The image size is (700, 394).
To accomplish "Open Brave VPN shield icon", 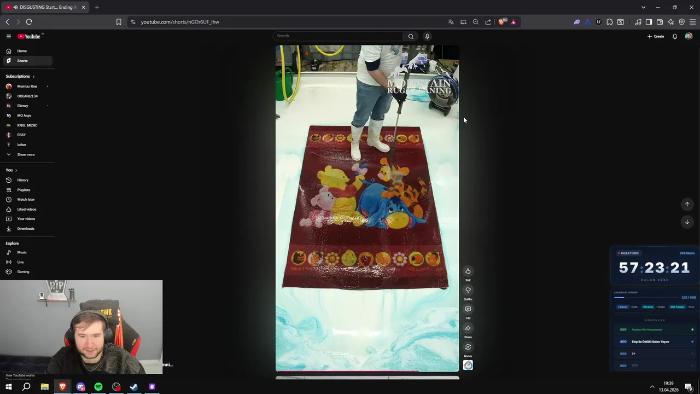I will pyautogui.click(x=682, y=22).
